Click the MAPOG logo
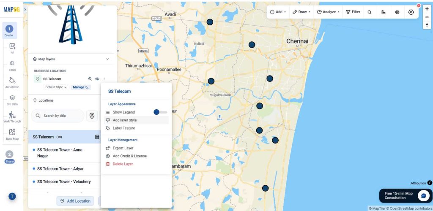Screen dimensions: 433x211 11,10
